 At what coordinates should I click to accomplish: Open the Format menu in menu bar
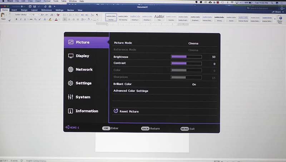tap(47, 1)
